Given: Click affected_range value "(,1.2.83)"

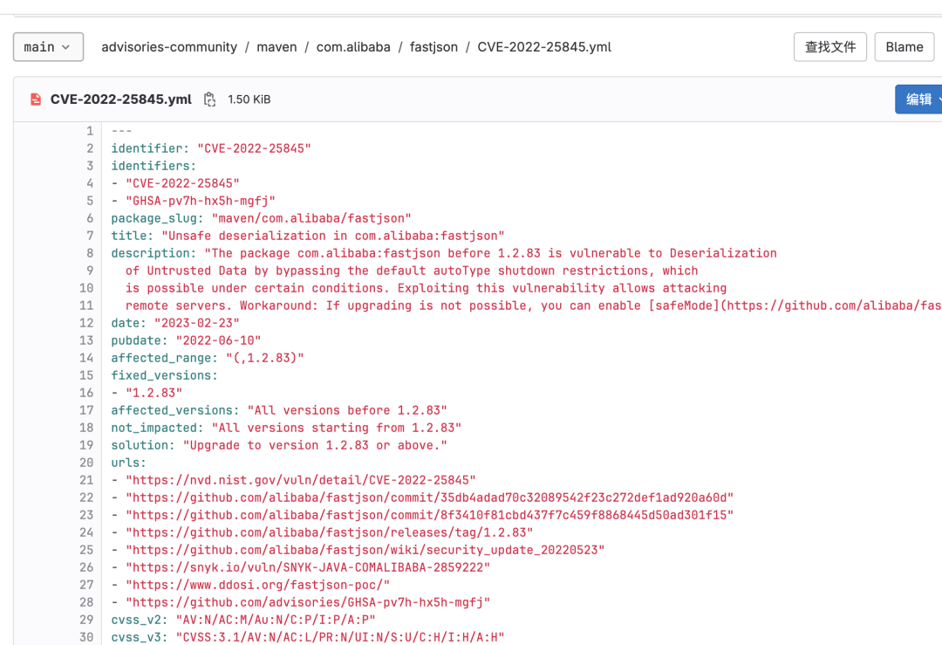Looking at the screenshot, I should [x=265, y=358].
